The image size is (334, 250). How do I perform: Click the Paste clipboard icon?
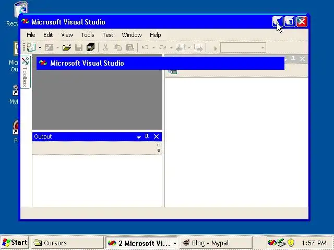click(x=130, y=47)
